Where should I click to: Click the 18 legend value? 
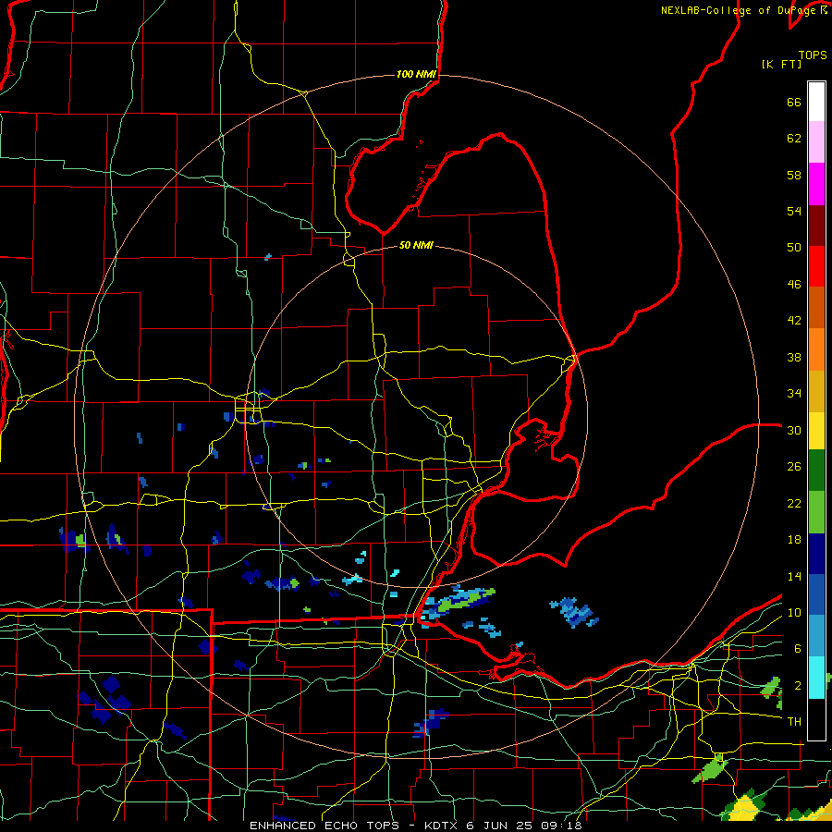coord(794,540)
